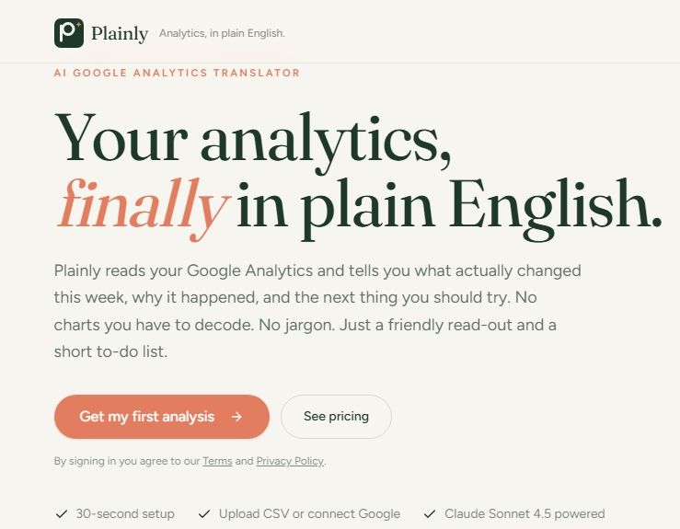Image resolution: width=680 pixels, height=529 pixels.
Task: Select the 'Upload CSV or connect Google' text
Action: (310, 514)
